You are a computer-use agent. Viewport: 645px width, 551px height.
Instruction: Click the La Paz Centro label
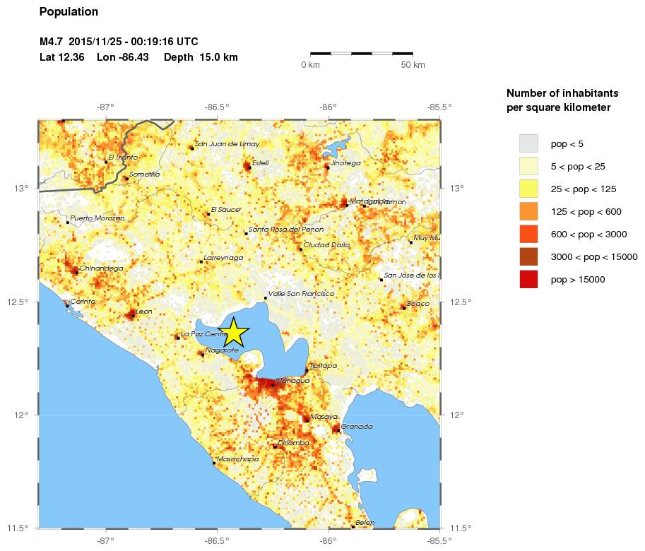[x=204, y=334]
